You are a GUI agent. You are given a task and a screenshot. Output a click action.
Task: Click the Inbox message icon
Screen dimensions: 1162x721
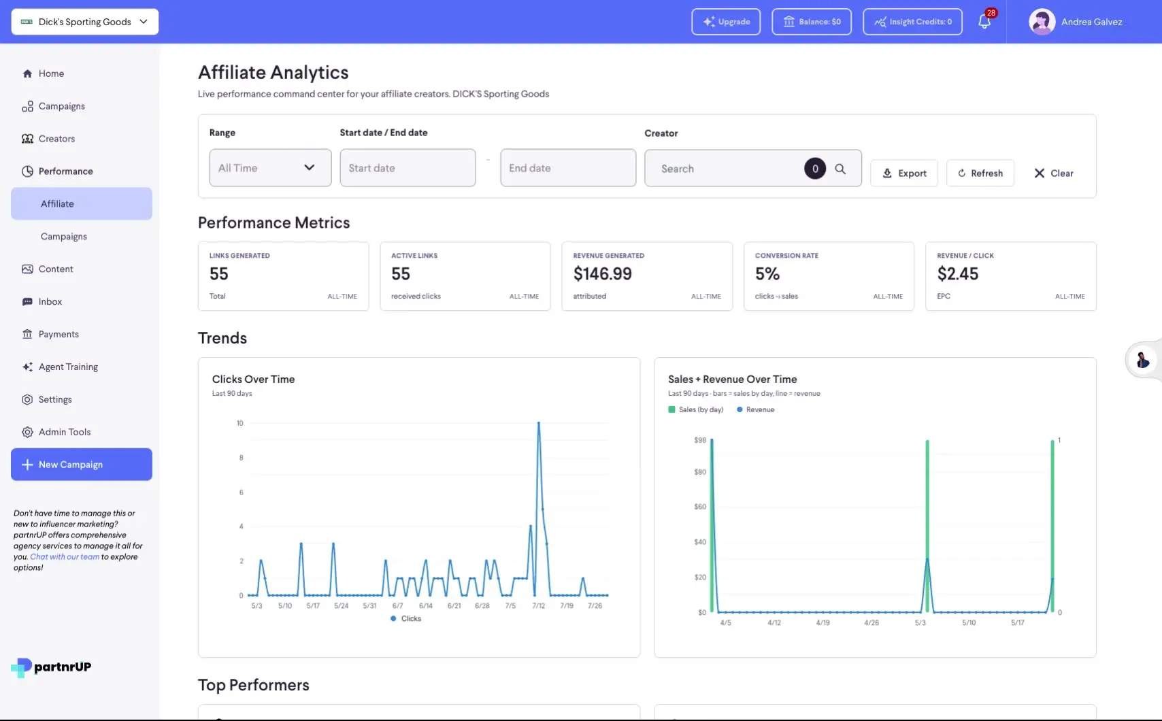pyautogui.click(x=27, y=302)
